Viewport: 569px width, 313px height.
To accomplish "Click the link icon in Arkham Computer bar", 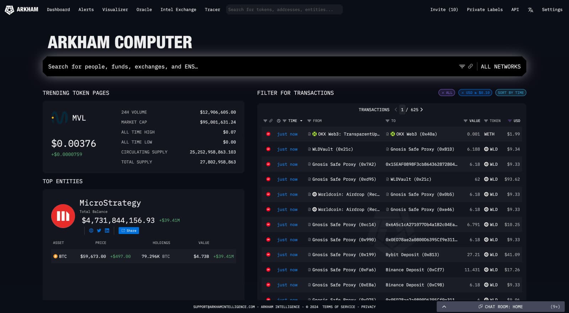I will [470, 67].
